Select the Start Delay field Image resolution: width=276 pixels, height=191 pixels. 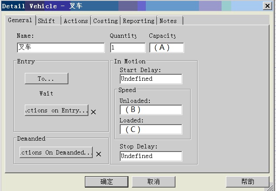pyautogui.click(x=151, y=79)
